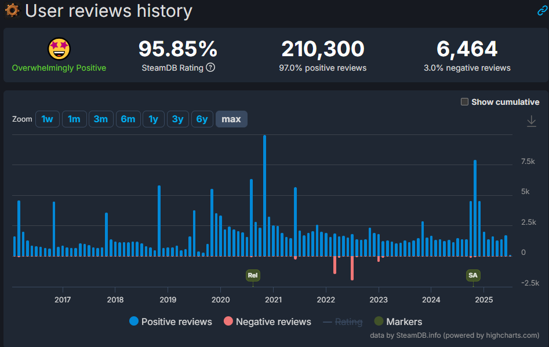Set chart zoom to 1w
The image size is (549, 347).
pyautogui.click(x=48, y=119)
